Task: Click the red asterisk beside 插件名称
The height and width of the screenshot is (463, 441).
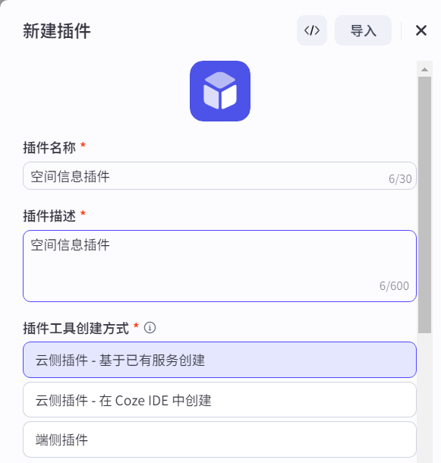Action: pos(83,145)
